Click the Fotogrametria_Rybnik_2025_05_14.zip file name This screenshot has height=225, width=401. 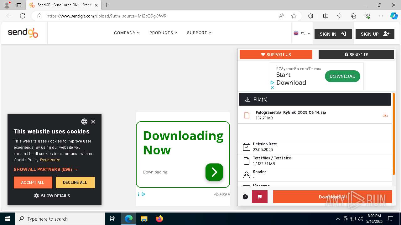click(x=291, y=112)
